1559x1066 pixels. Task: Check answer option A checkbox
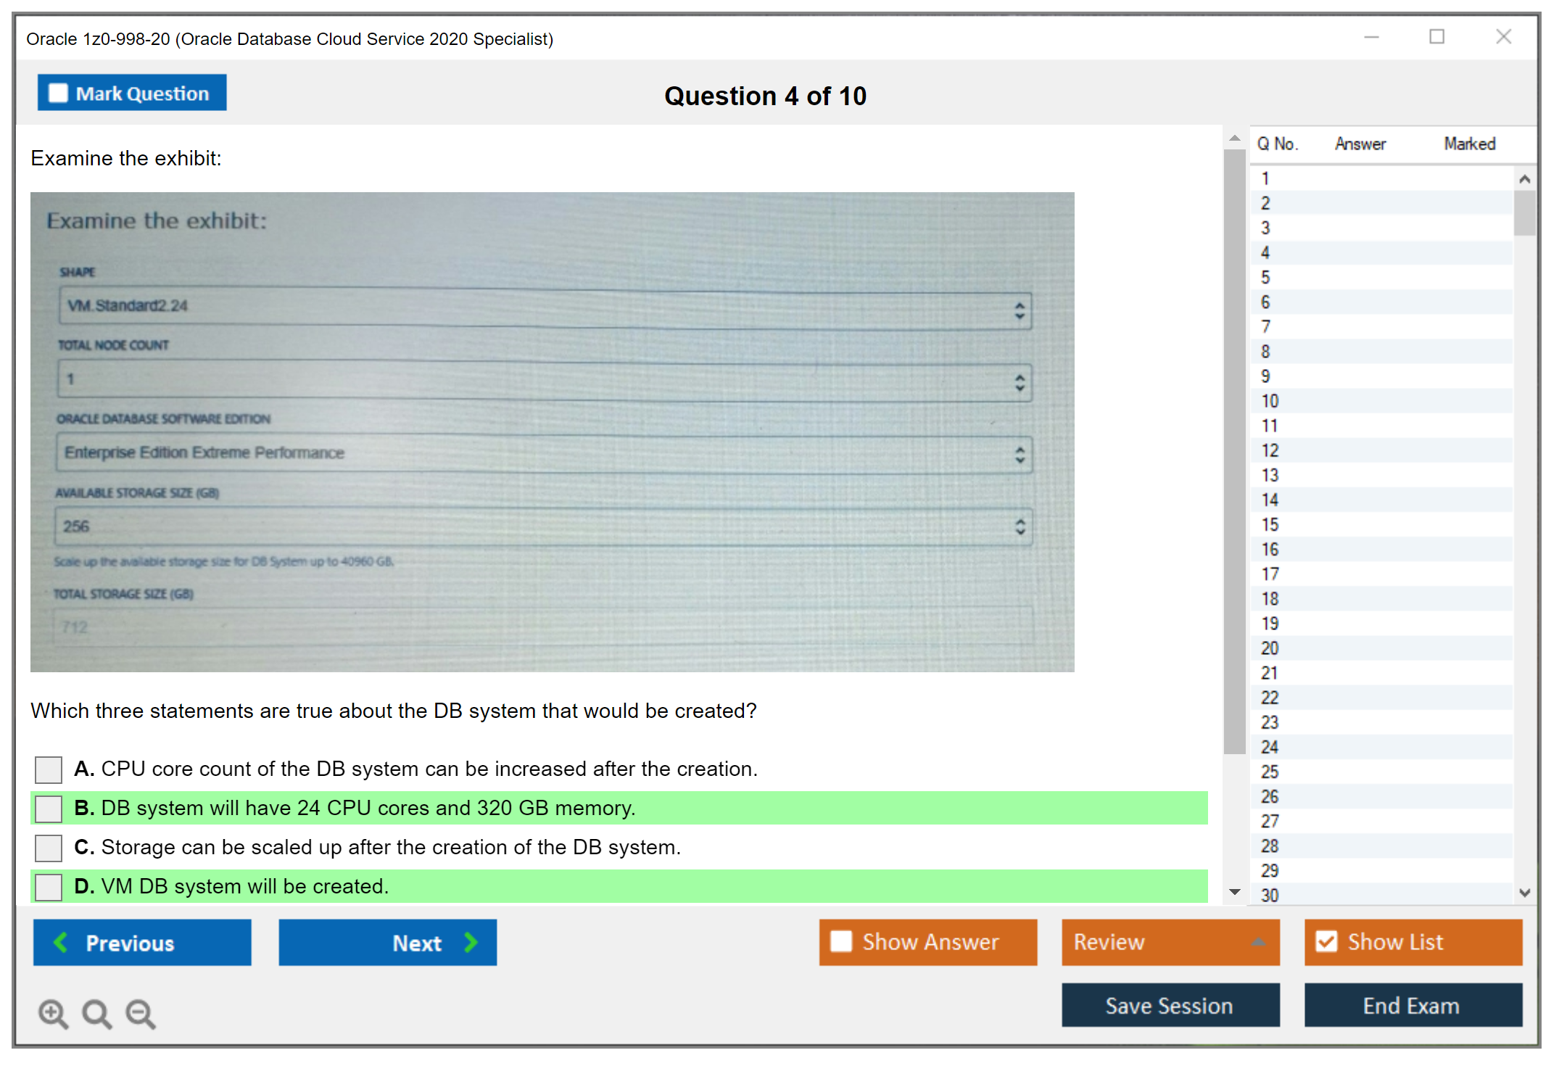[x=49, y=769]
